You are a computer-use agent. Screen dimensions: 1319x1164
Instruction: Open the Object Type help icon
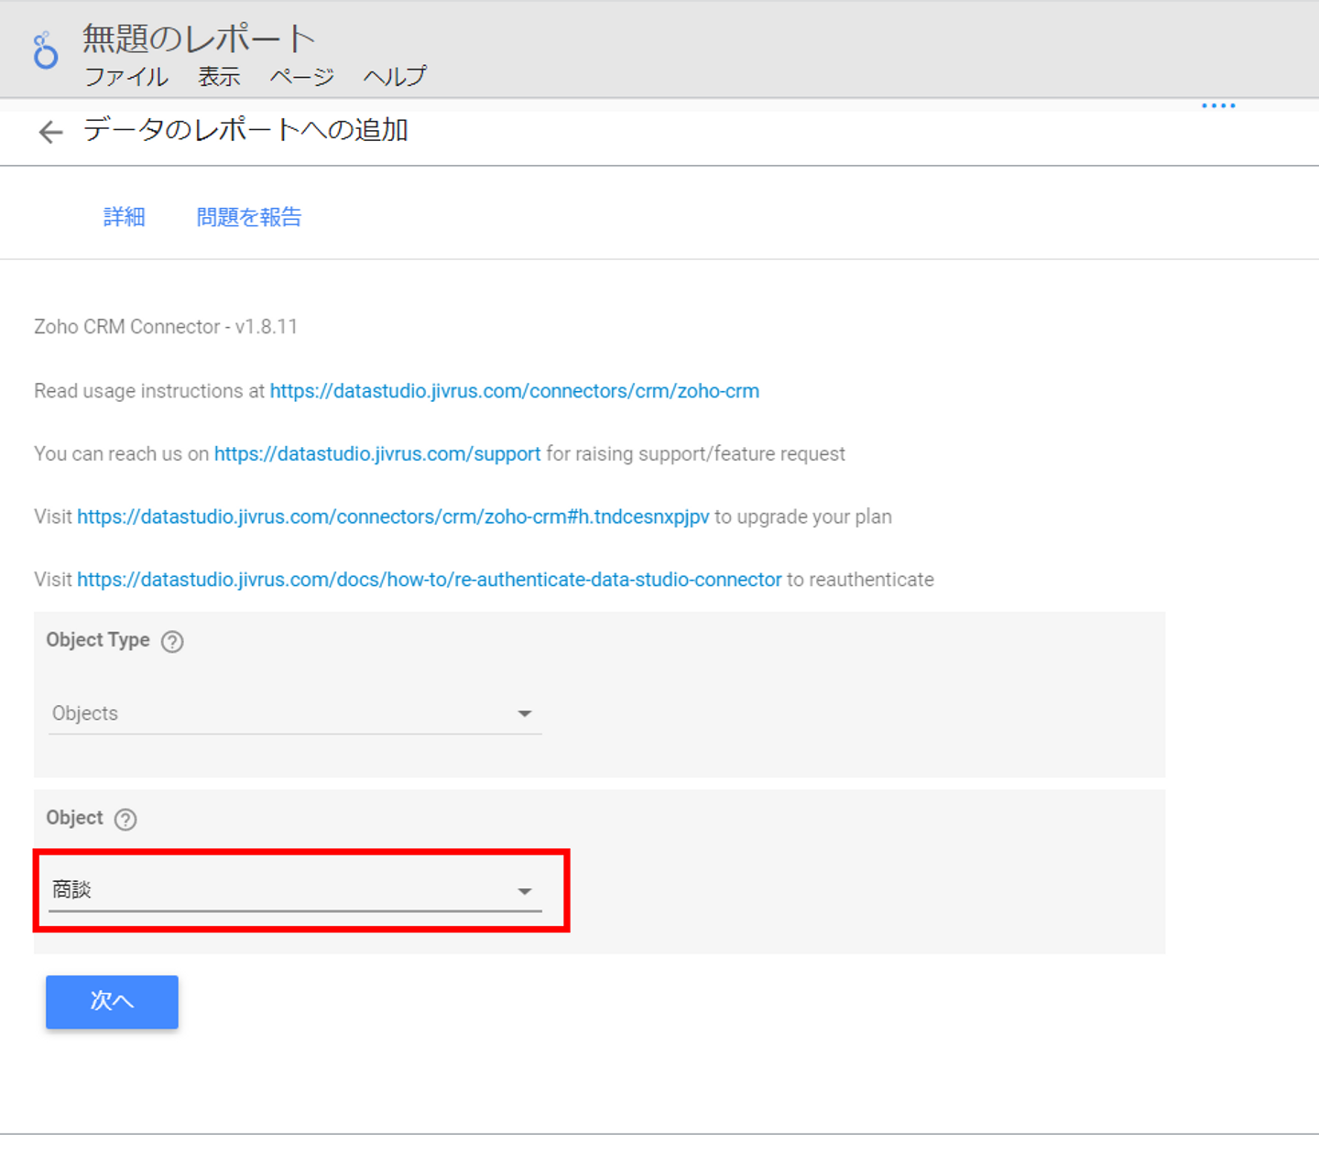pyautogui.click(x=172, y=641)
